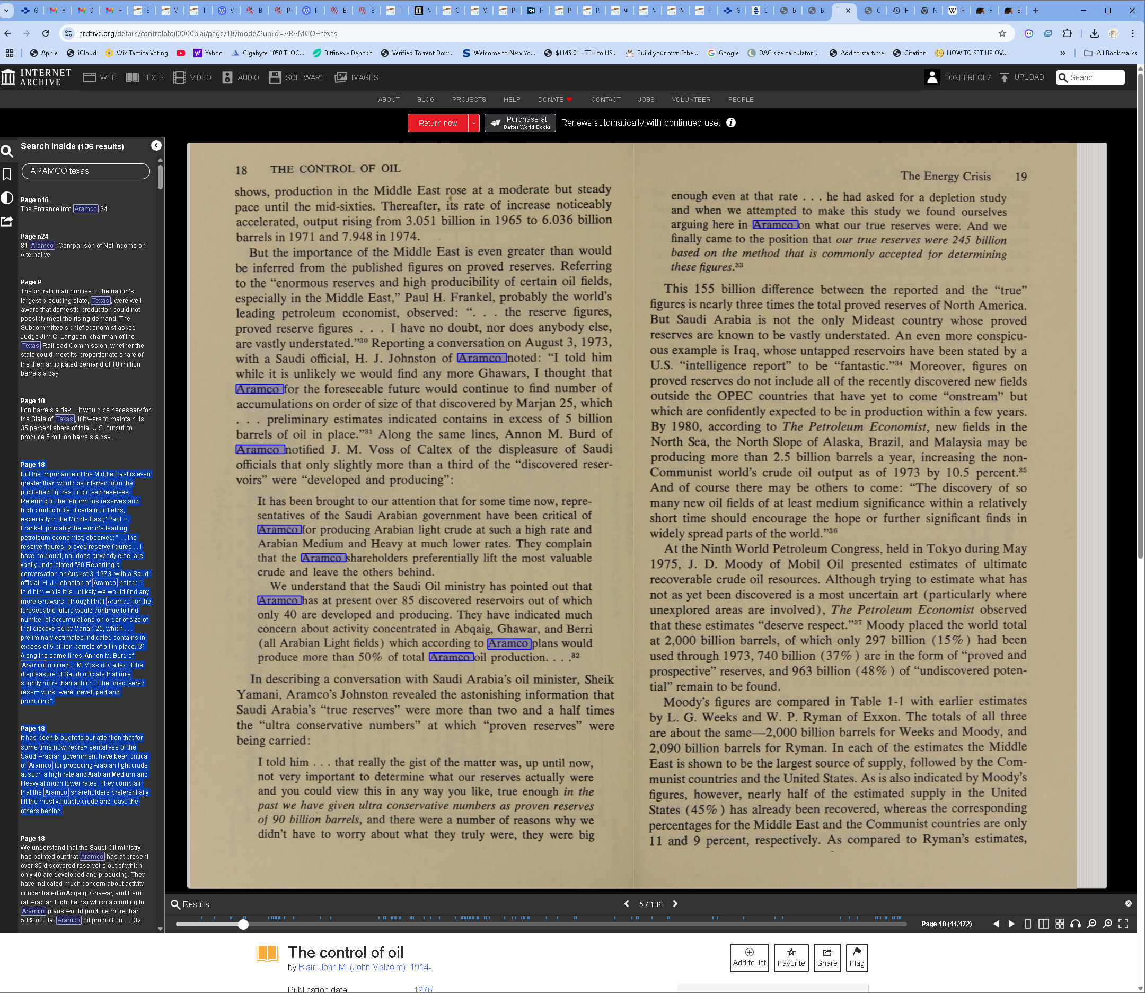Switch to one-page view
This screenshot has width=1145, height=993.
[1028, 924]
